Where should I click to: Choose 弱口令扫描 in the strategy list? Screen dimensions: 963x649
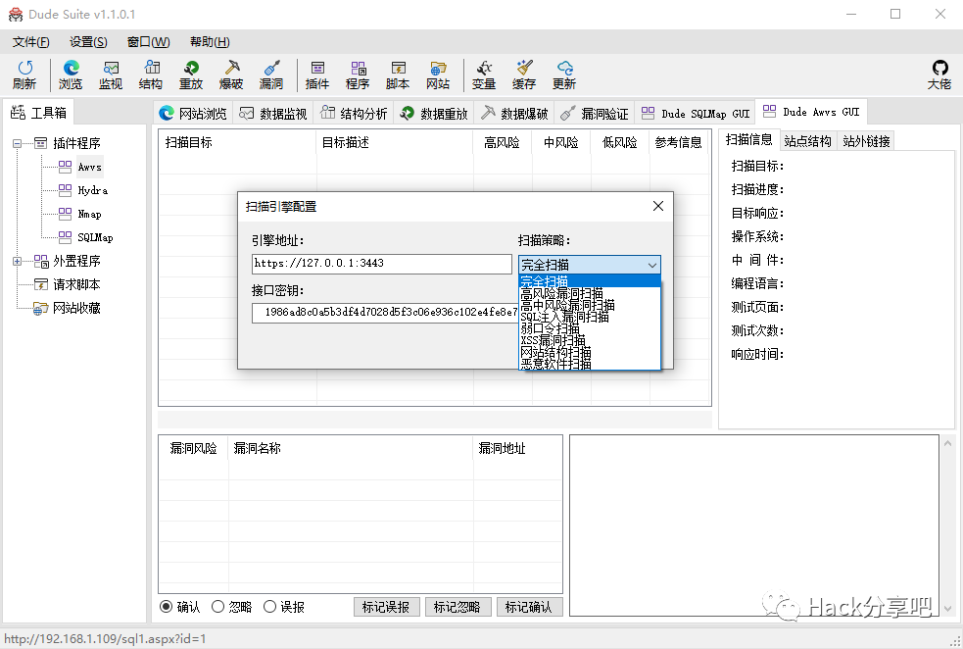[x=589, y=328]
